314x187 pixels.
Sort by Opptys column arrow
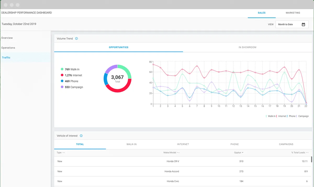(243, 153)
